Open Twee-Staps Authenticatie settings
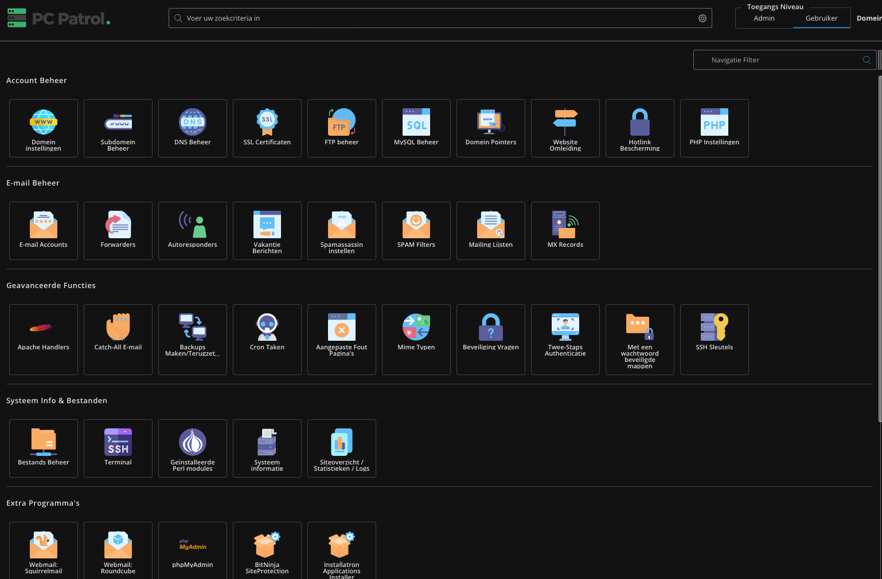The height and width of the screenshot is (579, 882). (565, 333)
